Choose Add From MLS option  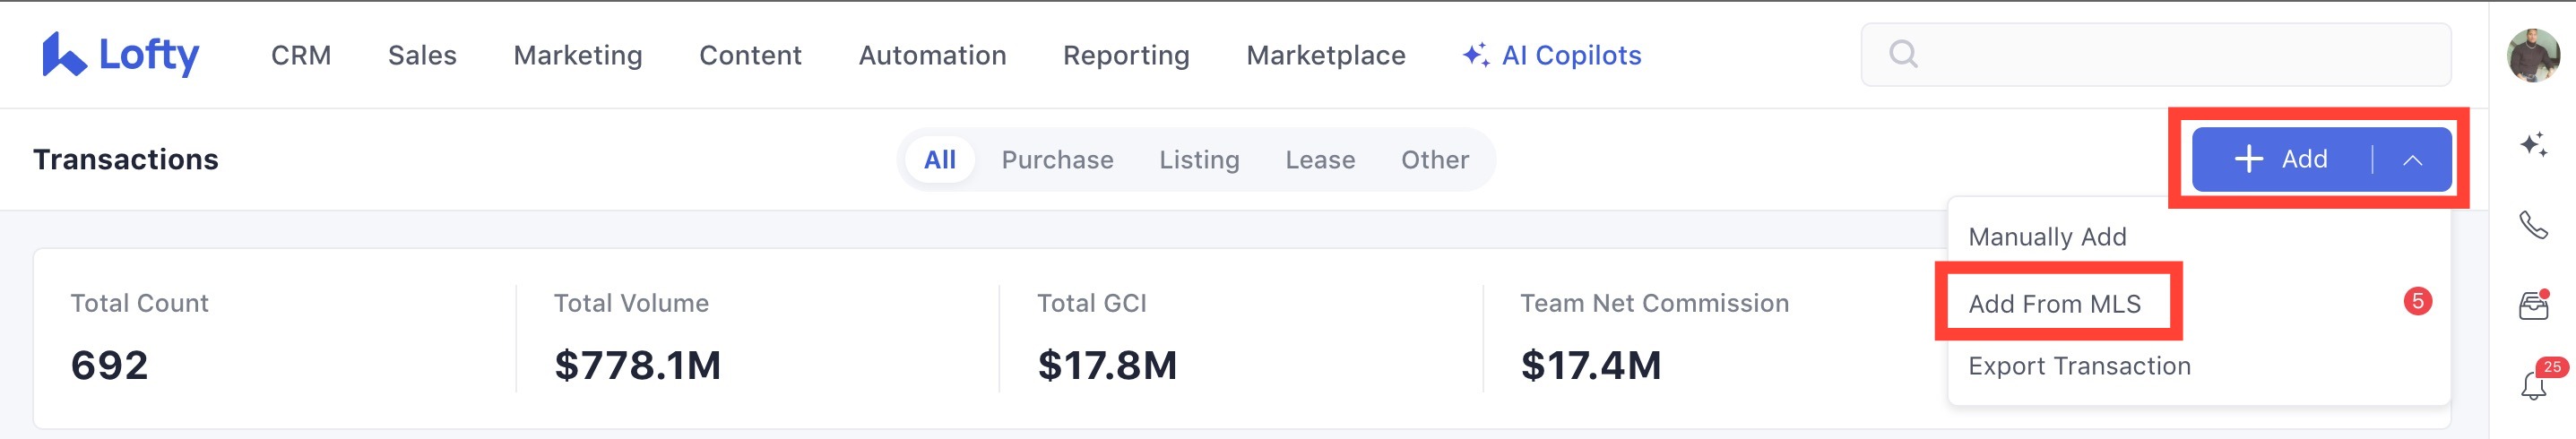[x=2054, y=304]
